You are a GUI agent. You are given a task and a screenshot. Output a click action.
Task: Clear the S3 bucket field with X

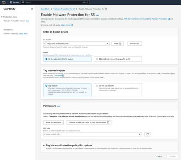click(107, 43)
